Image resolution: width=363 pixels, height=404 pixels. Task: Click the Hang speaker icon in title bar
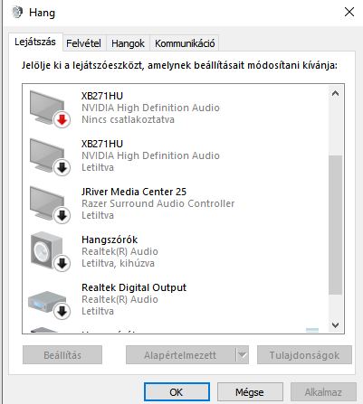pos(17,13)
